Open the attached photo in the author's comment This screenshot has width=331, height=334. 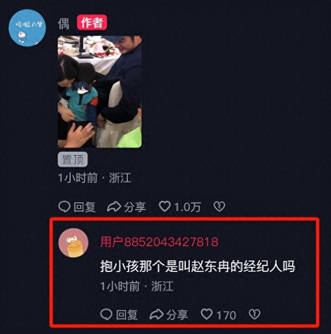click(x=100, y=92)
